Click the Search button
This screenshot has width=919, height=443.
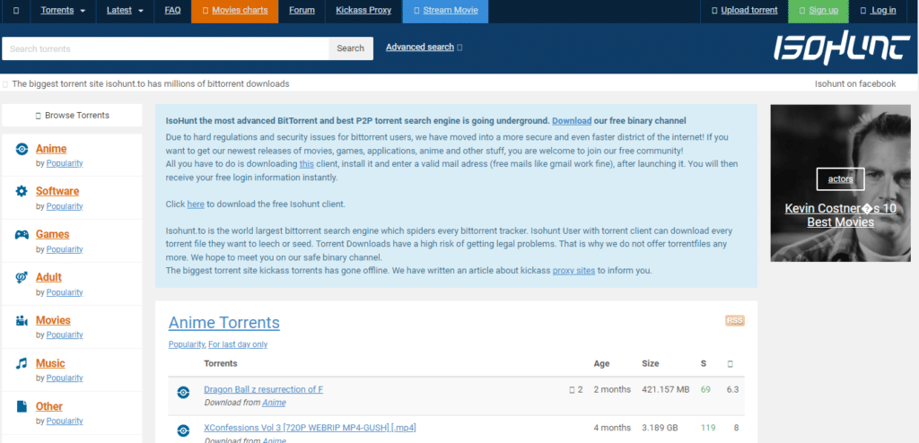351,48
